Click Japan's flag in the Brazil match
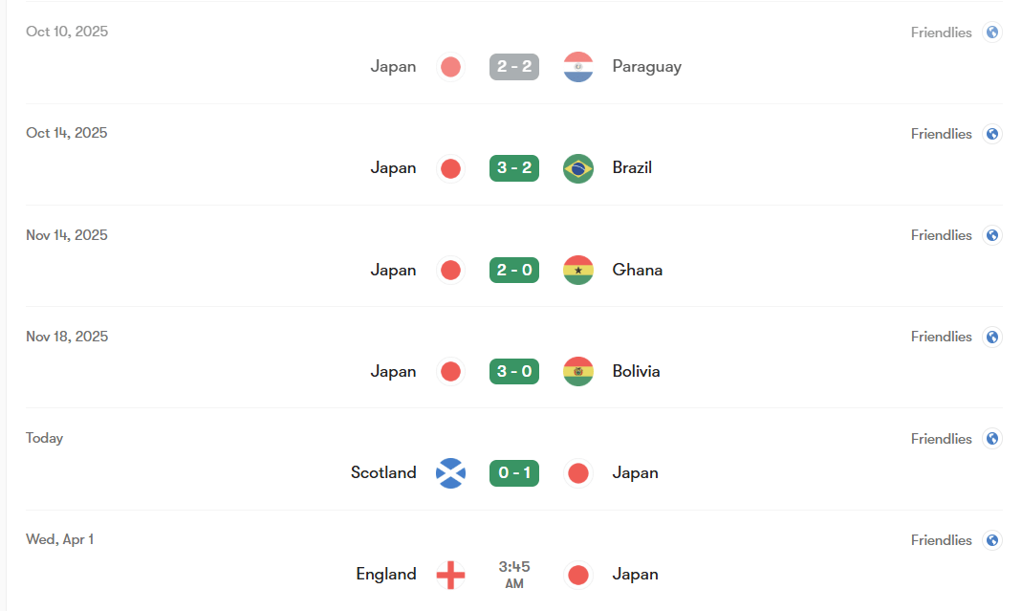This screenshot has width=1022, height=611. tap(450, 168)
